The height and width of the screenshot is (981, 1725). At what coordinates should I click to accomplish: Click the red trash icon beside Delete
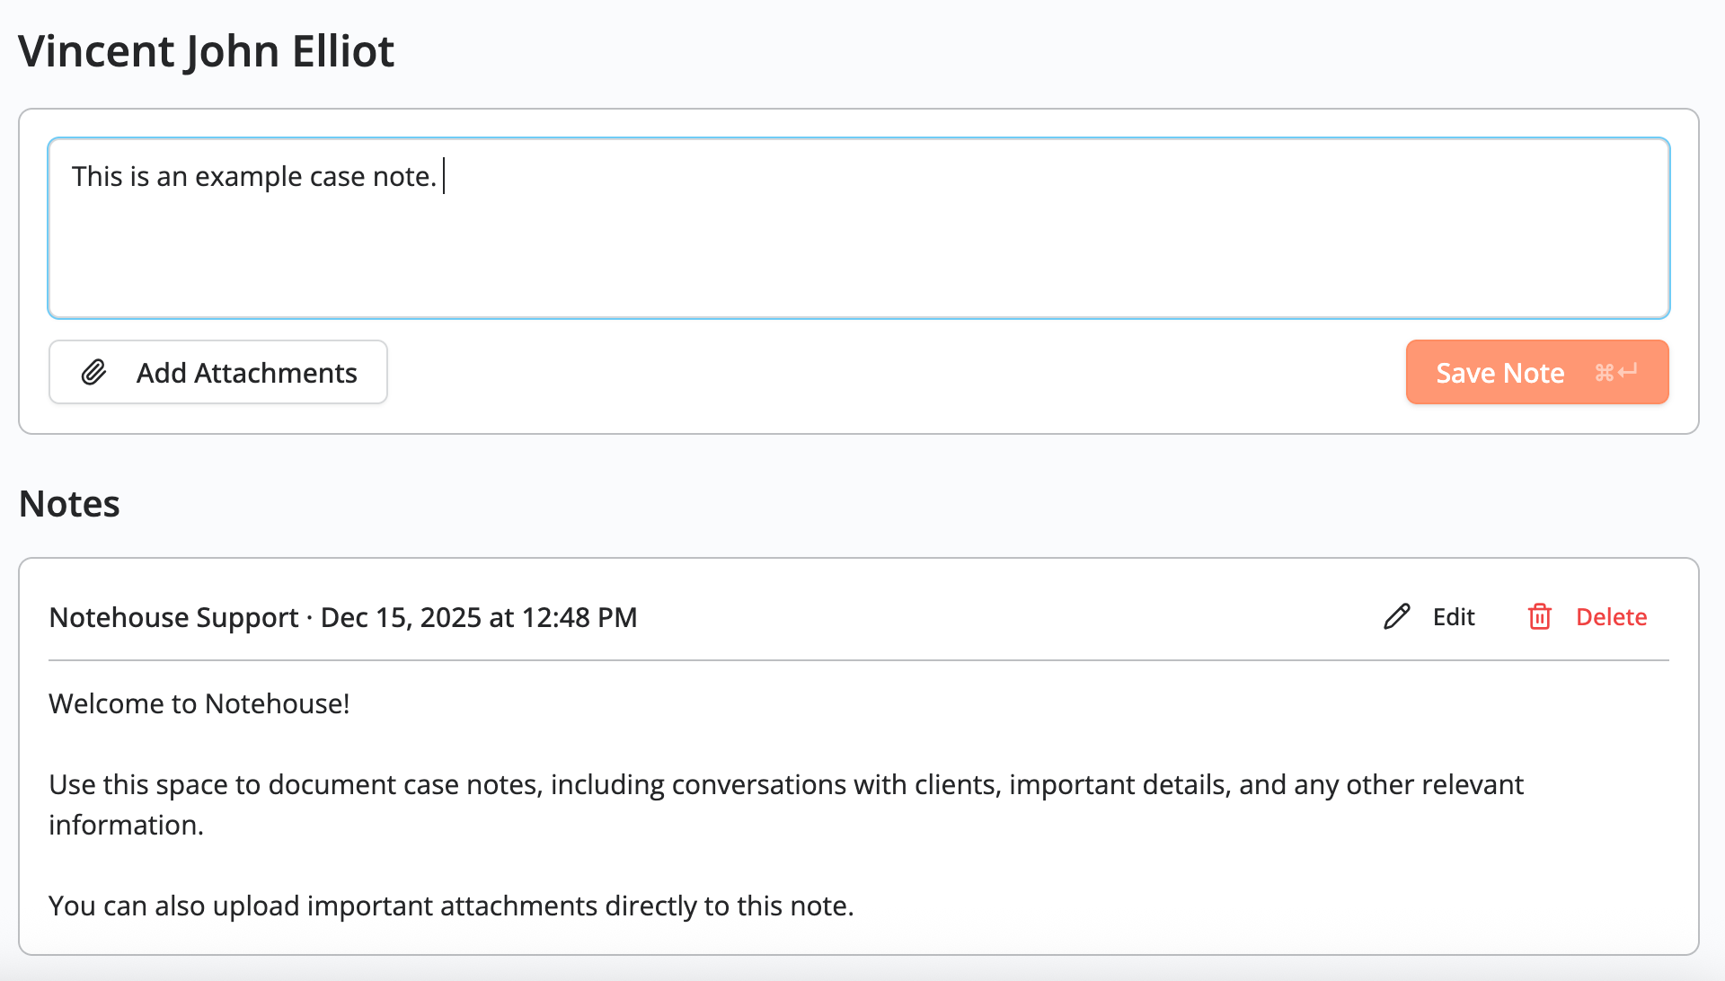click(x=1539, y=617)
